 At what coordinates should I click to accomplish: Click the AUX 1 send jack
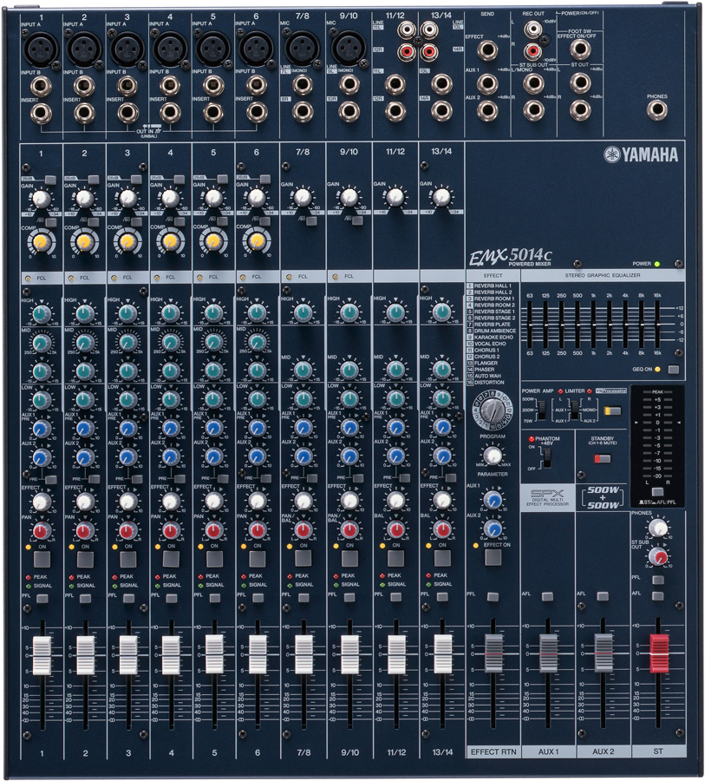487,83
